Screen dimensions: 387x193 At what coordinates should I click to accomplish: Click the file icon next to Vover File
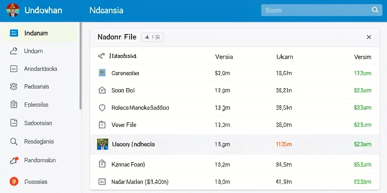(x=102, y=125)
